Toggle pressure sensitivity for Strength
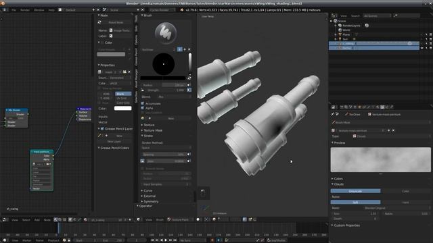The width and height of the screenshot is (433, 243). 189,90
